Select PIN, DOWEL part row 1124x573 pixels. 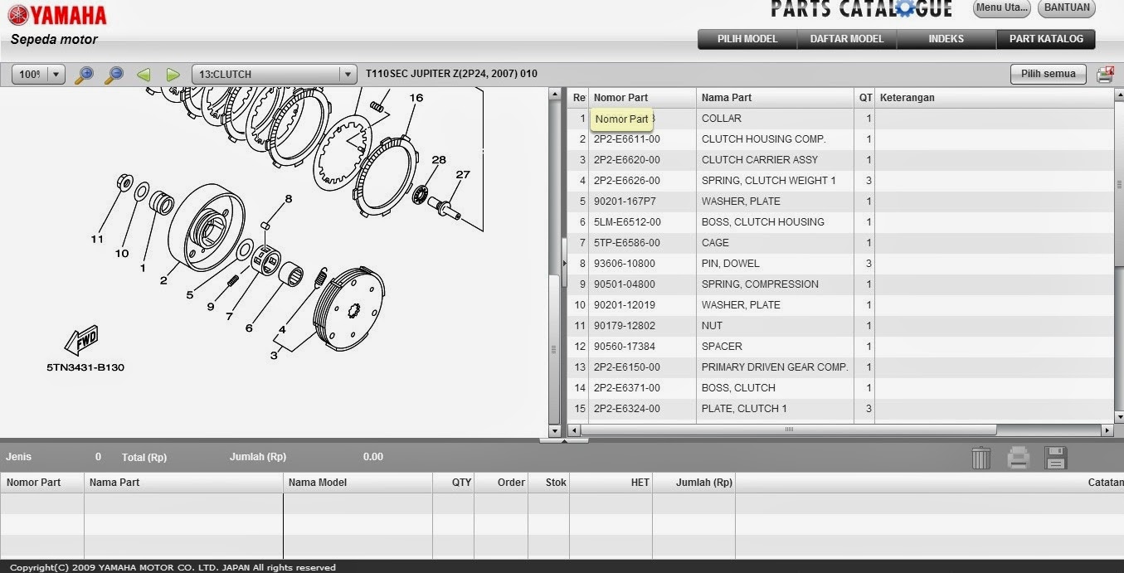click(840, 264)
